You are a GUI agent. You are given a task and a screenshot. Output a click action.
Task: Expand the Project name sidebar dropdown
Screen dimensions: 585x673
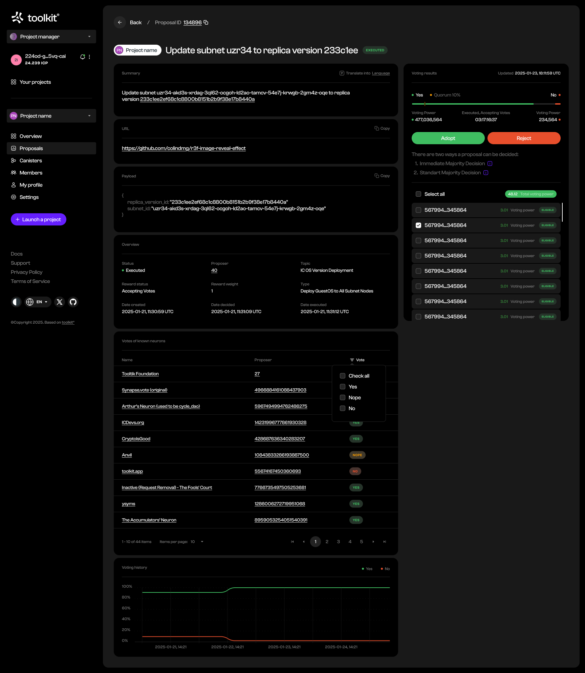(51, 116)
